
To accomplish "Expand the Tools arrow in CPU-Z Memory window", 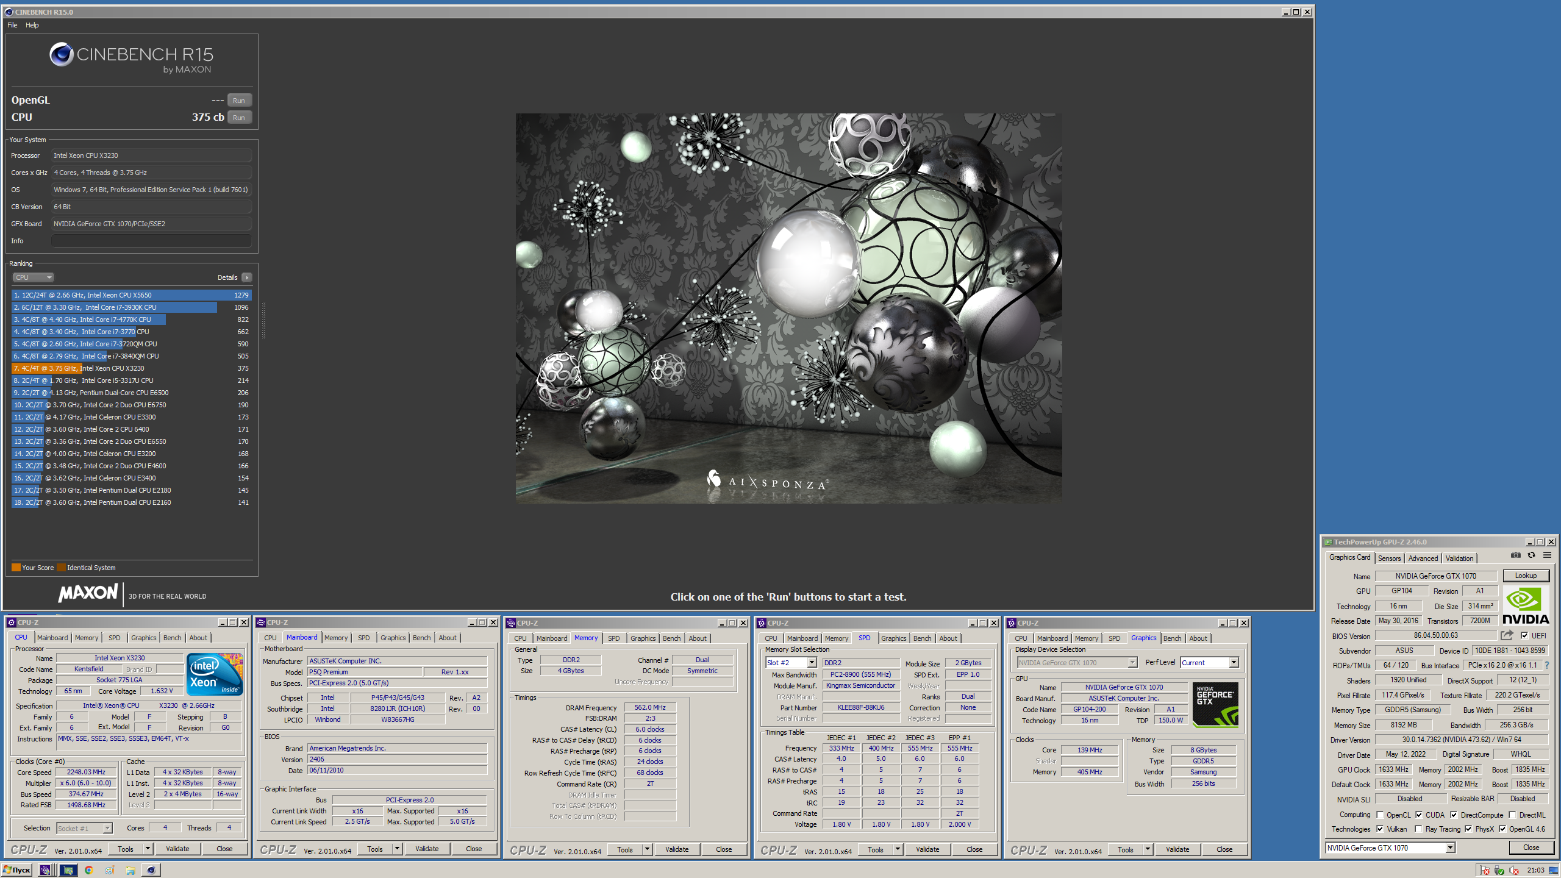I will [647, 849].
